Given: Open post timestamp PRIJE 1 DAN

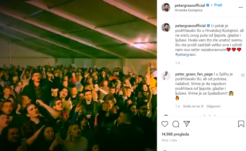Looking at the screenshot, I should [x=169, y=141].
